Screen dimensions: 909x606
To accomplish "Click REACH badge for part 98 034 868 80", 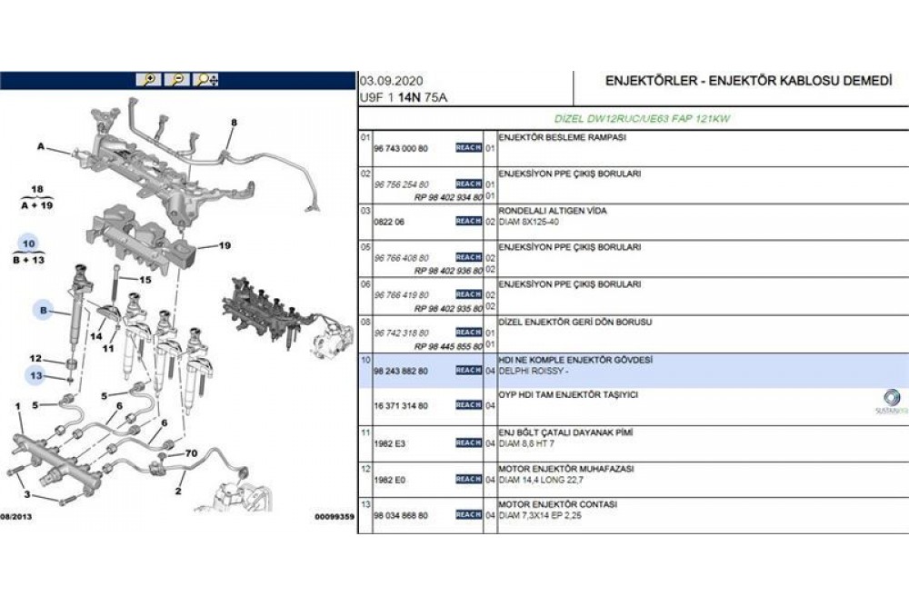I will (468, 515).
